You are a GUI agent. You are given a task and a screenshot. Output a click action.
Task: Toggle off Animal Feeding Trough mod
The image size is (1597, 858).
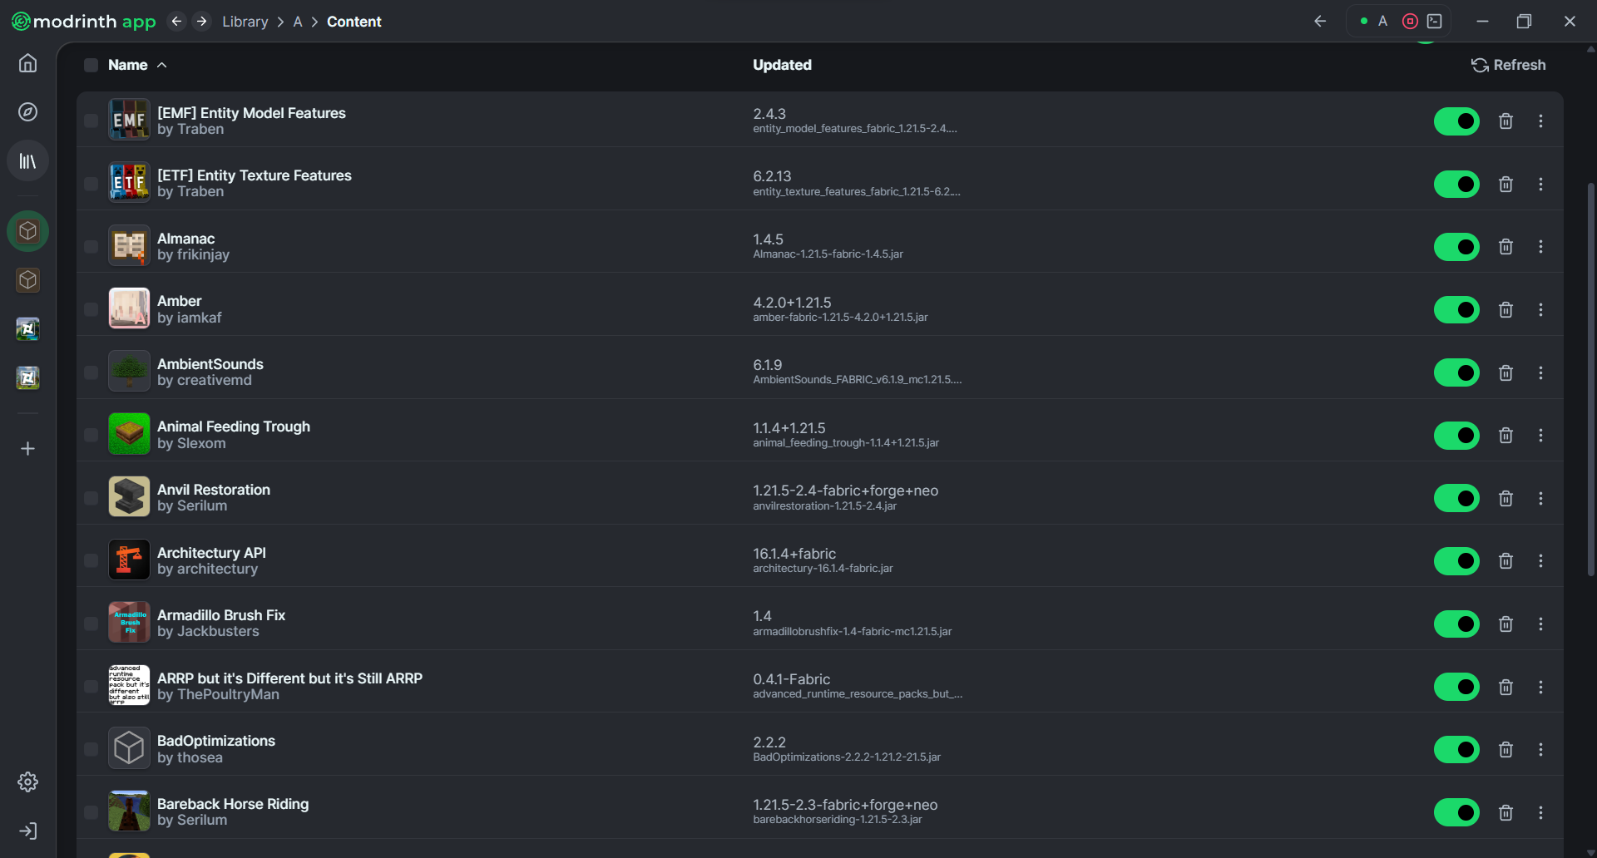1456,436
